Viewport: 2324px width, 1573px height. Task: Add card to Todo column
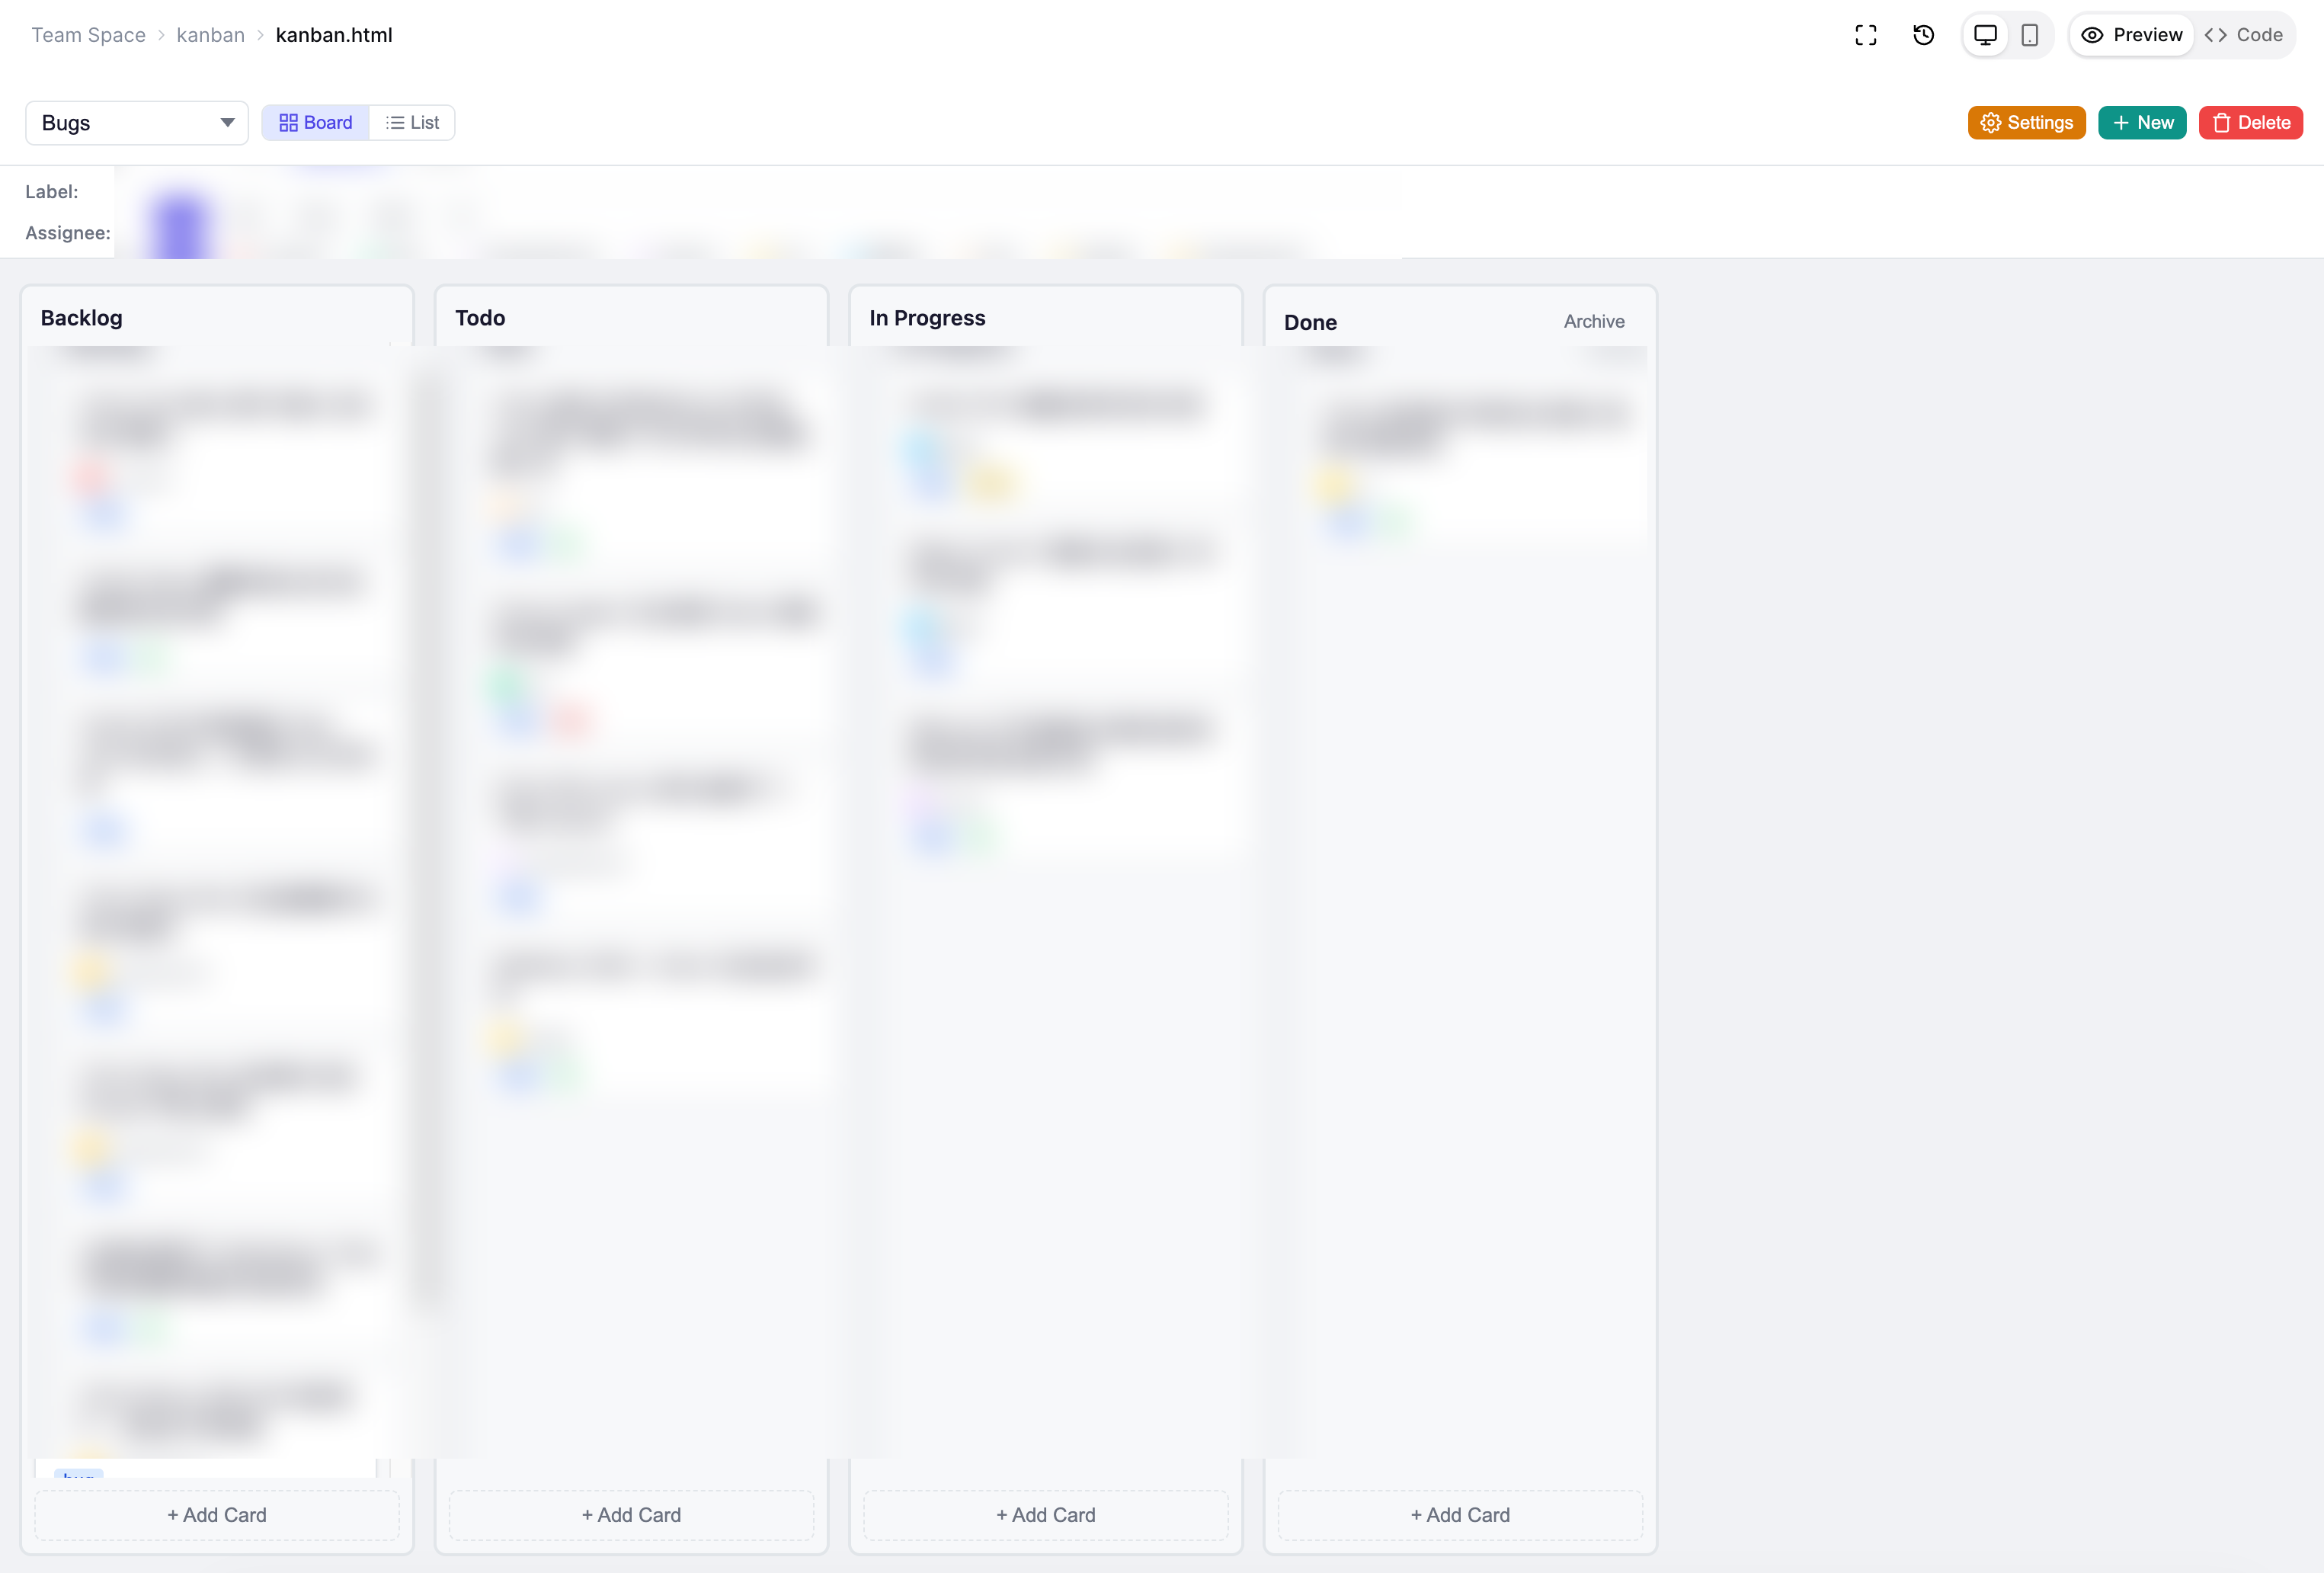pyautogui.click(x=631, y=1514)
